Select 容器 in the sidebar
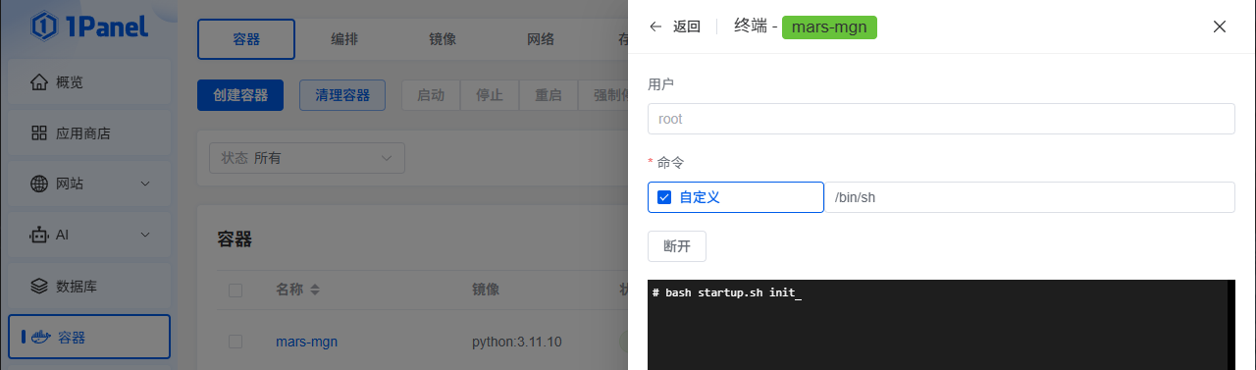The height and width of the screenshot is (370, 1256). pos(89,338)
